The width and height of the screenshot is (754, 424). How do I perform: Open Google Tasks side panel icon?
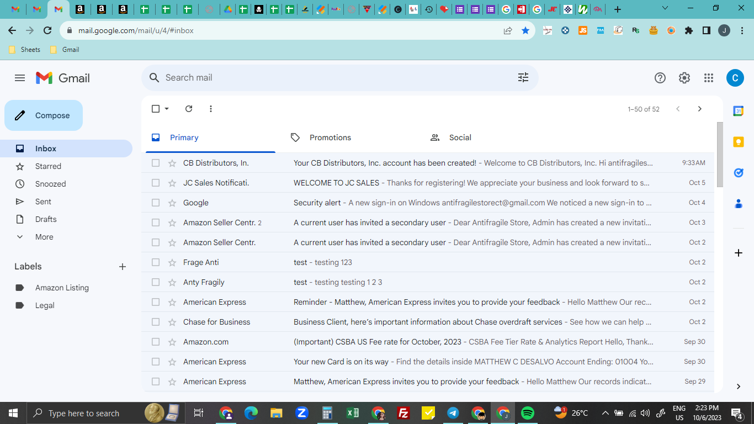click(739, 173)
